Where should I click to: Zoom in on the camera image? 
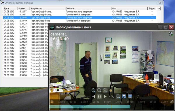[99, 90]
